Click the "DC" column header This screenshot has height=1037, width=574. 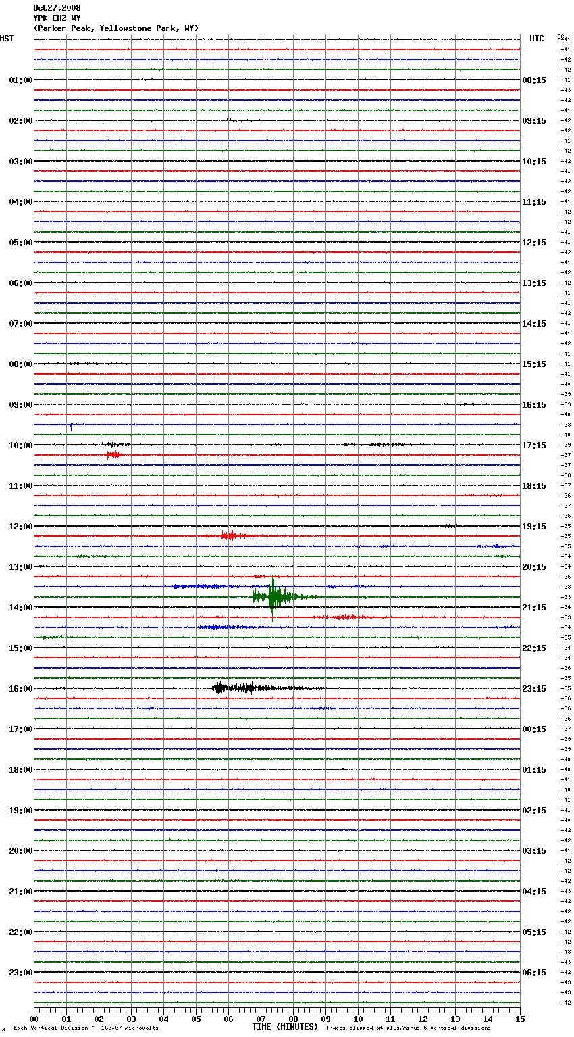coord(560,37)
